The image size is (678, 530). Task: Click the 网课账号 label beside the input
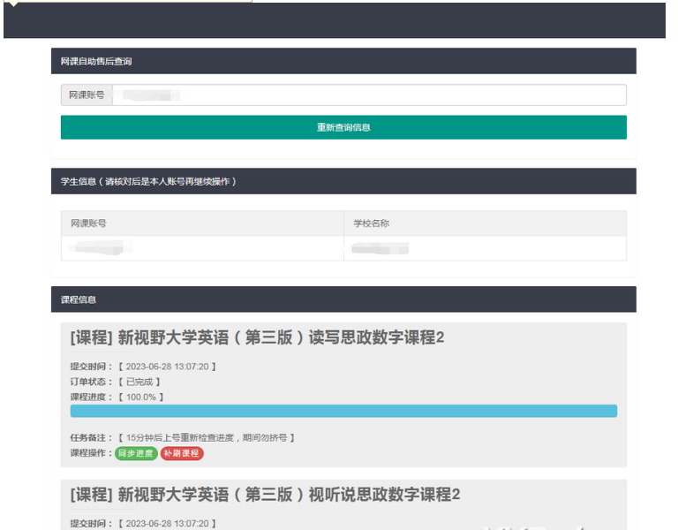click(x=87, y=95)
